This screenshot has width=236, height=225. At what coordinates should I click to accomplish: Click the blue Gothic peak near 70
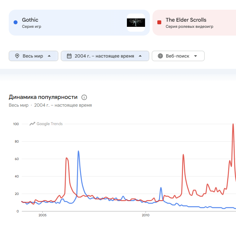[78, 151]
